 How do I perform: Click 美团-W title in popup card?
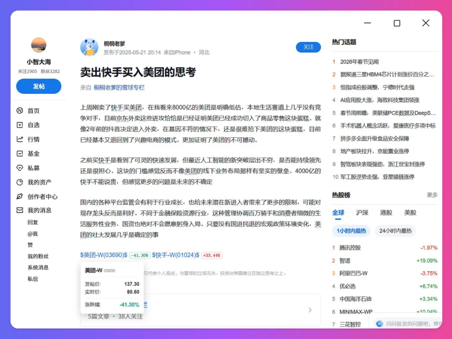(x=93, y=270)
